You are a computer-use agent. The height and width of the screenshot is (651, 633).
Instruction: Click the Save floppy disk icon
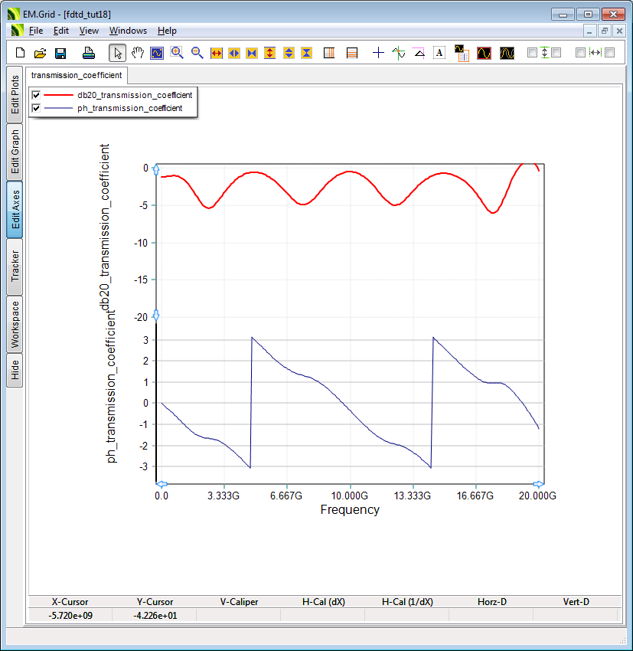pos(60,53)
